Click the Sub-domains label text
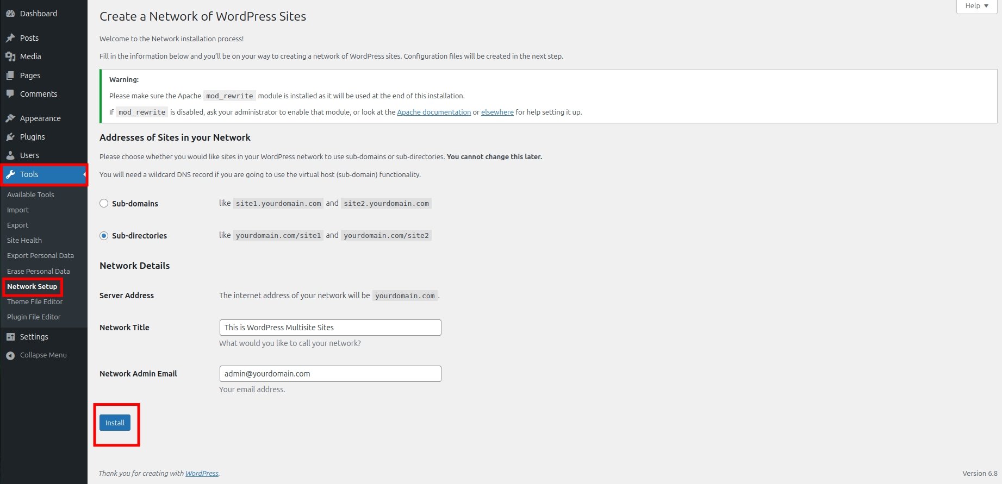This screenshot has height=484, width=1002. point(135,204)
